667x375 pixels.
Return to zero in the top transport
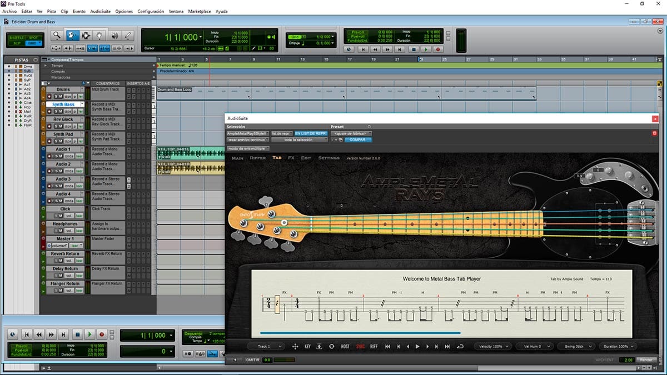click(x=362, y=49)
